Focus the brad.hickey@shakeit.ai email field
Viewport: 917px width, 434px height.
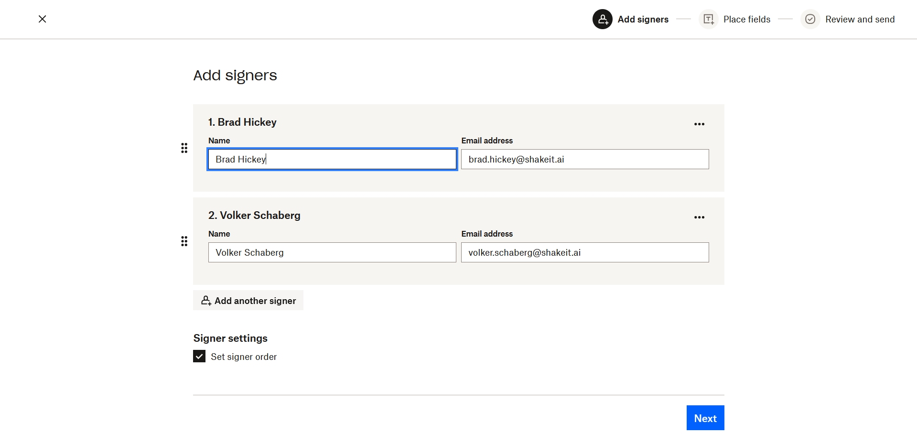click(585, 159)
